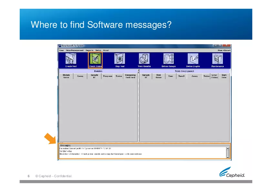Open the Data Management menu
272x192 pixels.
pyautogui.click(x=75, y=50)
